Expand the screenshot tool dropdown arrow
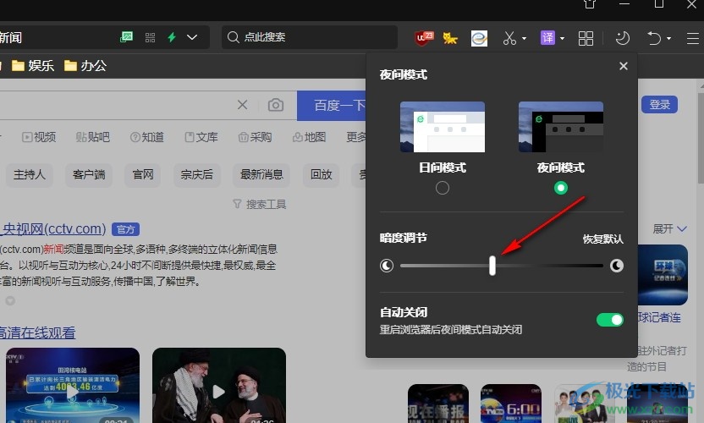 [x=524, y=39]
